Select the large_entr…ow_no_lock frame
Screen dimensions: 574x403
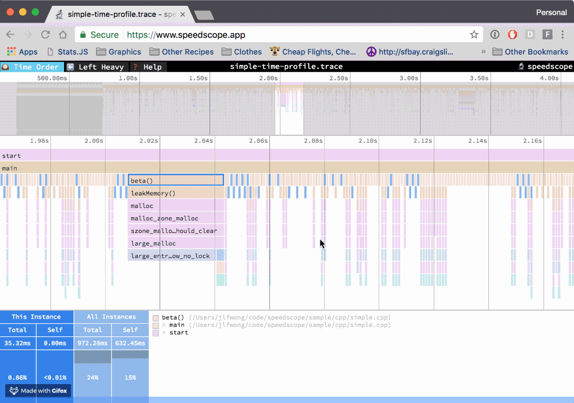coord(172,256)
